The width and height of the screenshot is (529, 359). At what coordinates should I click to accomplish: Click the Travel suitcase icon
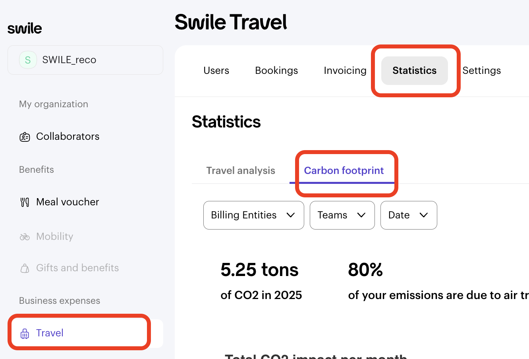25,334
